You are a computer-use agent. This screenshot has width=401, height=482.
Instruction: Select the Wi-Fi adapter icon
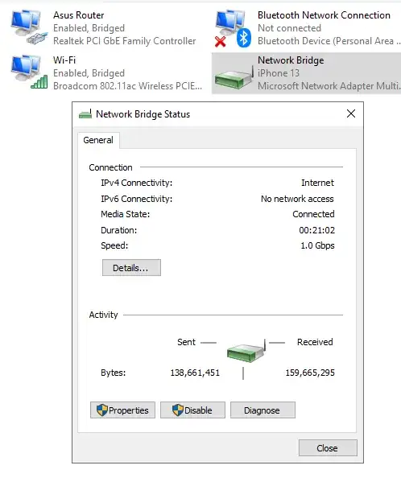pyautogui.click(x=29, y=72)
